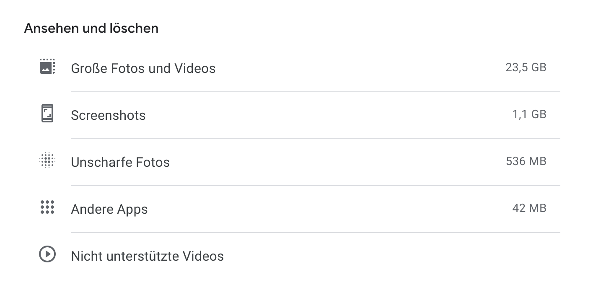Open the Screenshots category label
The image size is (606, 285).
108,115
